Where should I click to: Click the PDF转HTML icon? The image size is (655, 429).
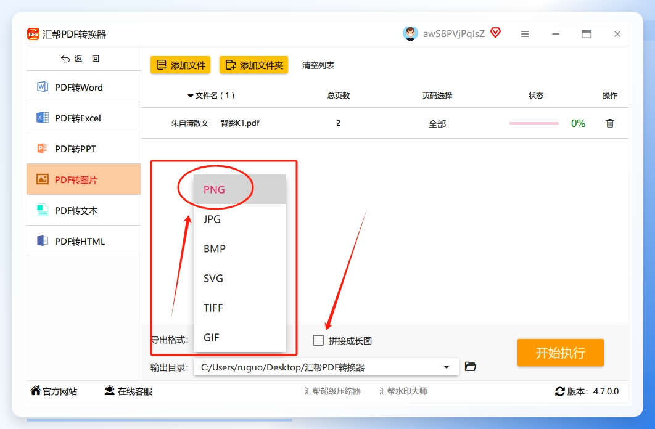[x=42, y=241]
